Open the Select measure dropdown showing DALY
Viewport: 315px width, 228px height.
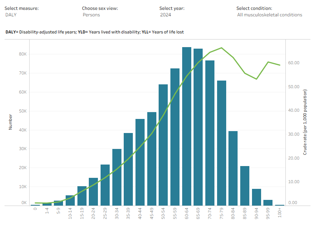click(x=11, y=15)
